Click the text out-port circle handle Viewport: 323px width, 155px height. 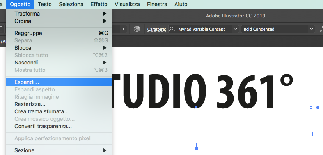click(x=318, y=108)
